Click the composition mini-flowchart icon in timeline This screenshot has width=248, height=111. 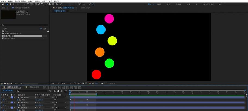pyautogui.click(x=51, y=91)
